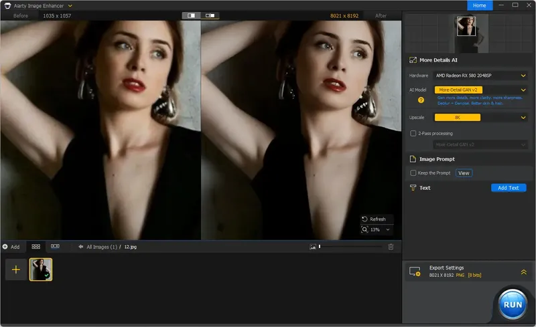Switch to filmstrip thumbnail view icon

click(x=55, y=247)
